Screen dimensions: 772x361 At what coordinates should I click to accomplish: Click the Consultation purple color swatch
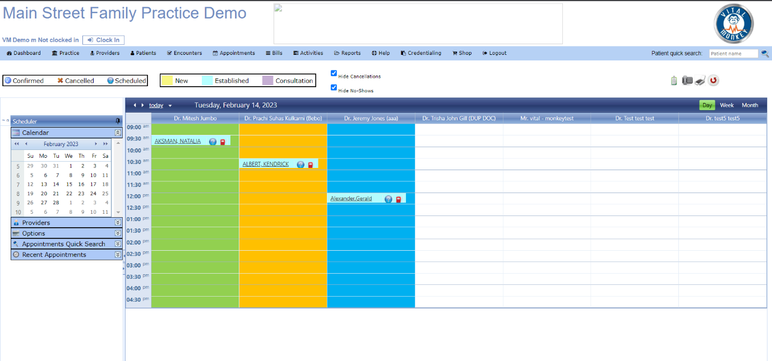coord(267,81)
